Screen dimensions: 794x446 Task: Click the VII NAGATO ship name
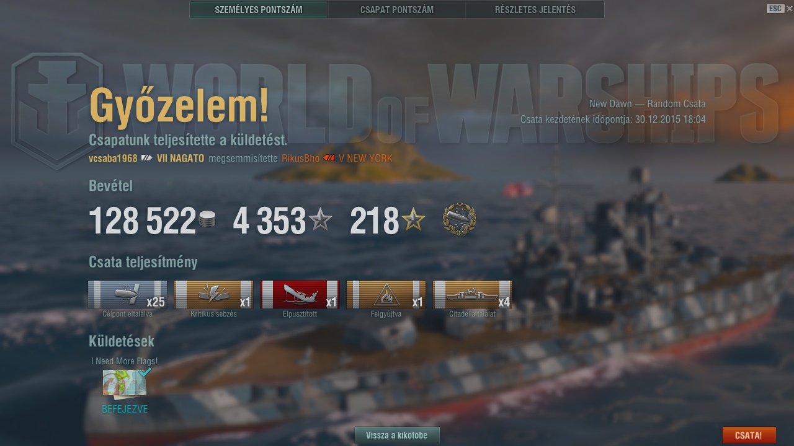(x=181, y=159)
